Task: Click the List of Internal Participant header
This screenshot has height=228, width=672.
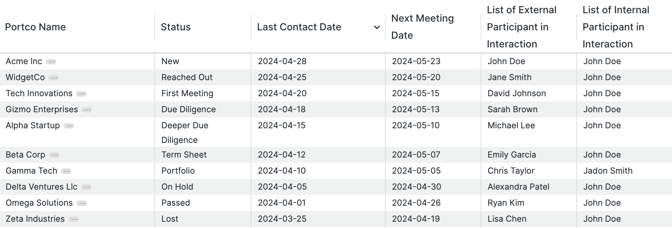Action: (616, 27)
